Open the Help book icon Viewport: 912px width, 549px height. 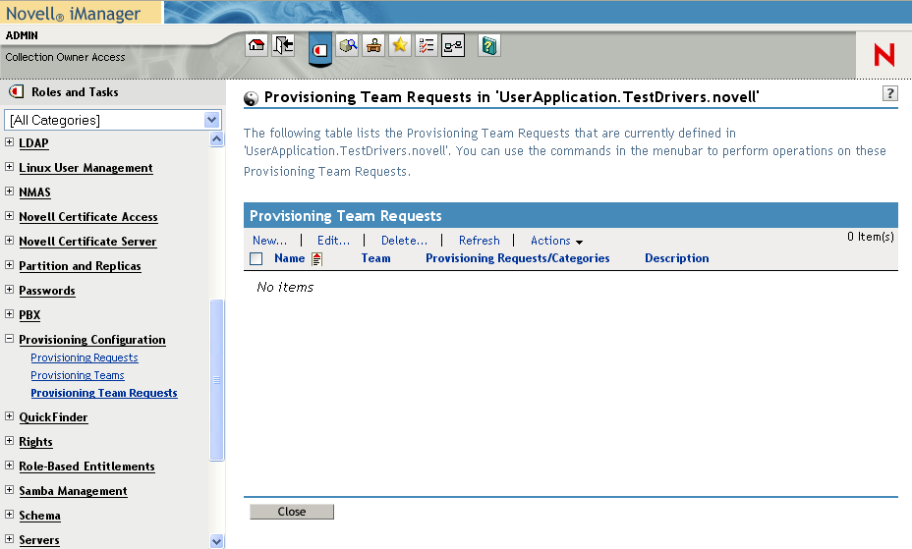[x=489, y=45]
